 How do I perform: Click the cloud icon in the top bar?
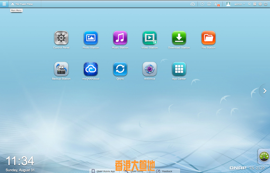(x=193, y=4)
